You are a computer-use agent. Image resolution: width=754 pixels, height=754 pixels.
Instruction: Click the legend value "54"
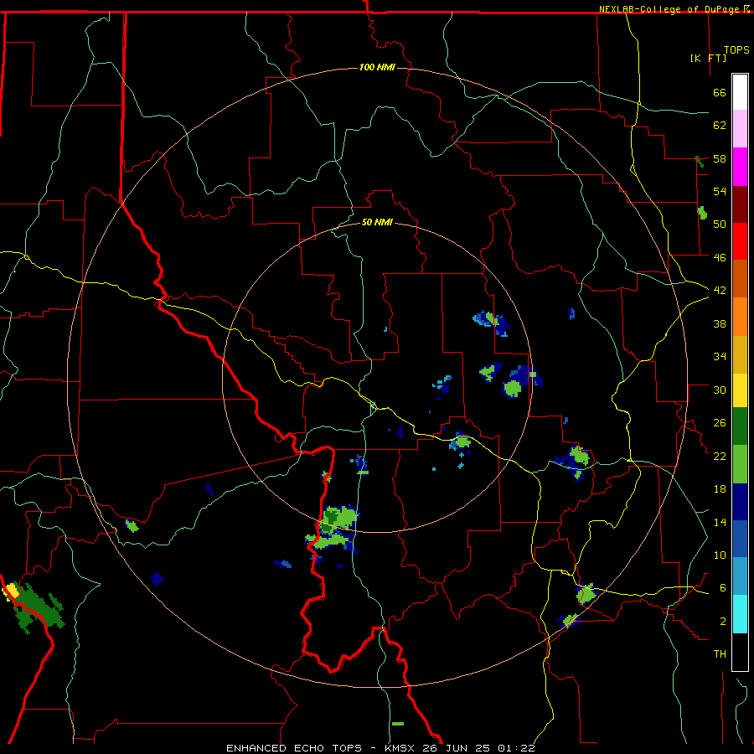click(720, 191)
